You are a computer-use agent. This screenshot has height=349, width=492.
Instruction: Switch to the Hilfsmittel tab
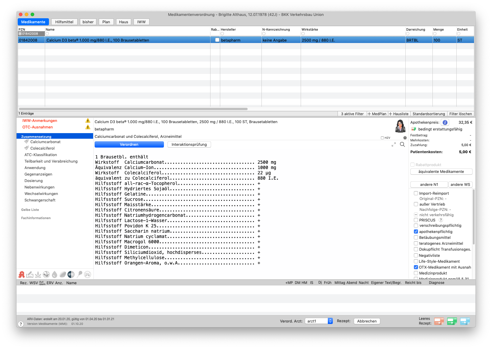[64, 22]
